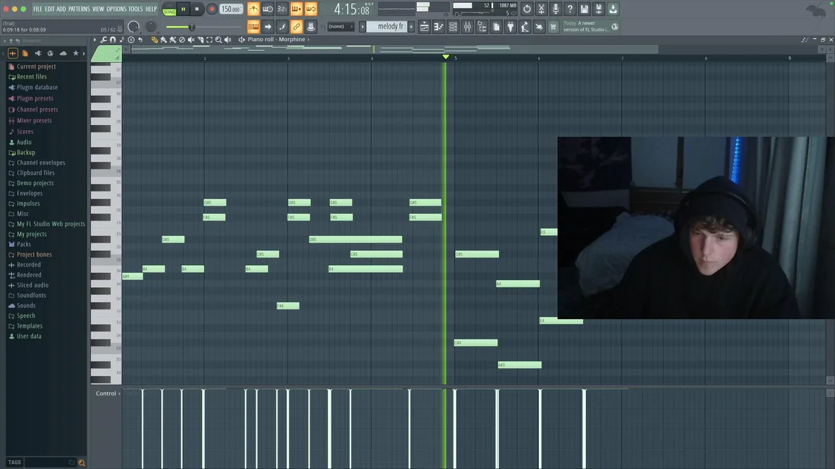This screenshot has height=469, width=835.
Task: Open the FILE menu
Action: tap(38, 9)
